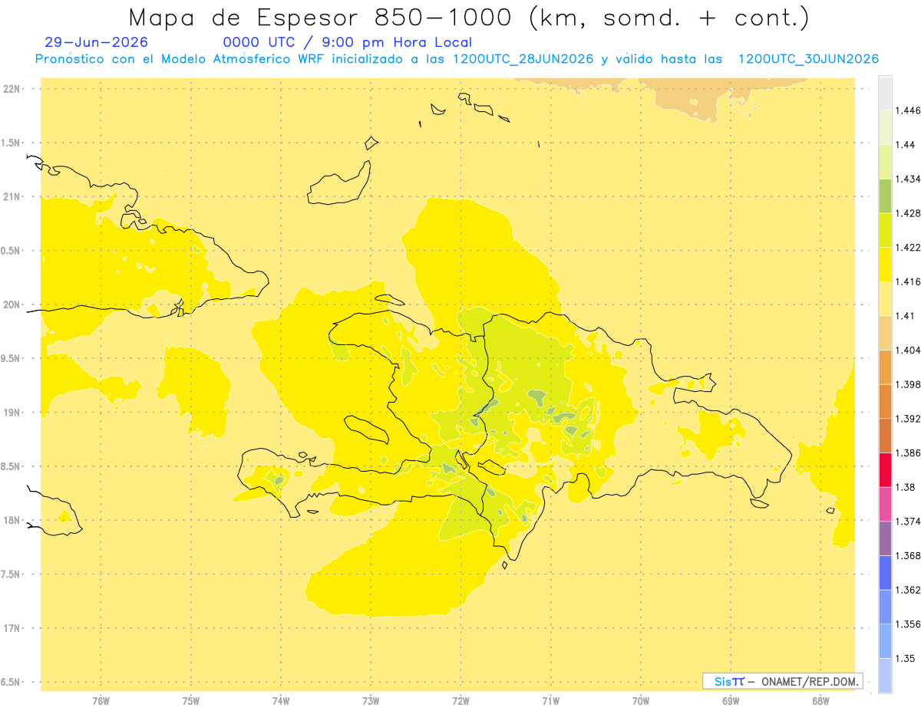Click the '74W' longitude label
This screenshot has height=711, width=921.
click(281, 700)
